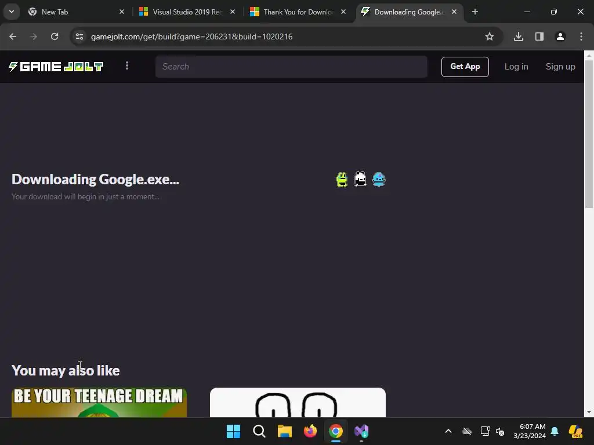Open the Log in link
The height and width of the screenshot is (445, 594).
[x=516, y=67]
